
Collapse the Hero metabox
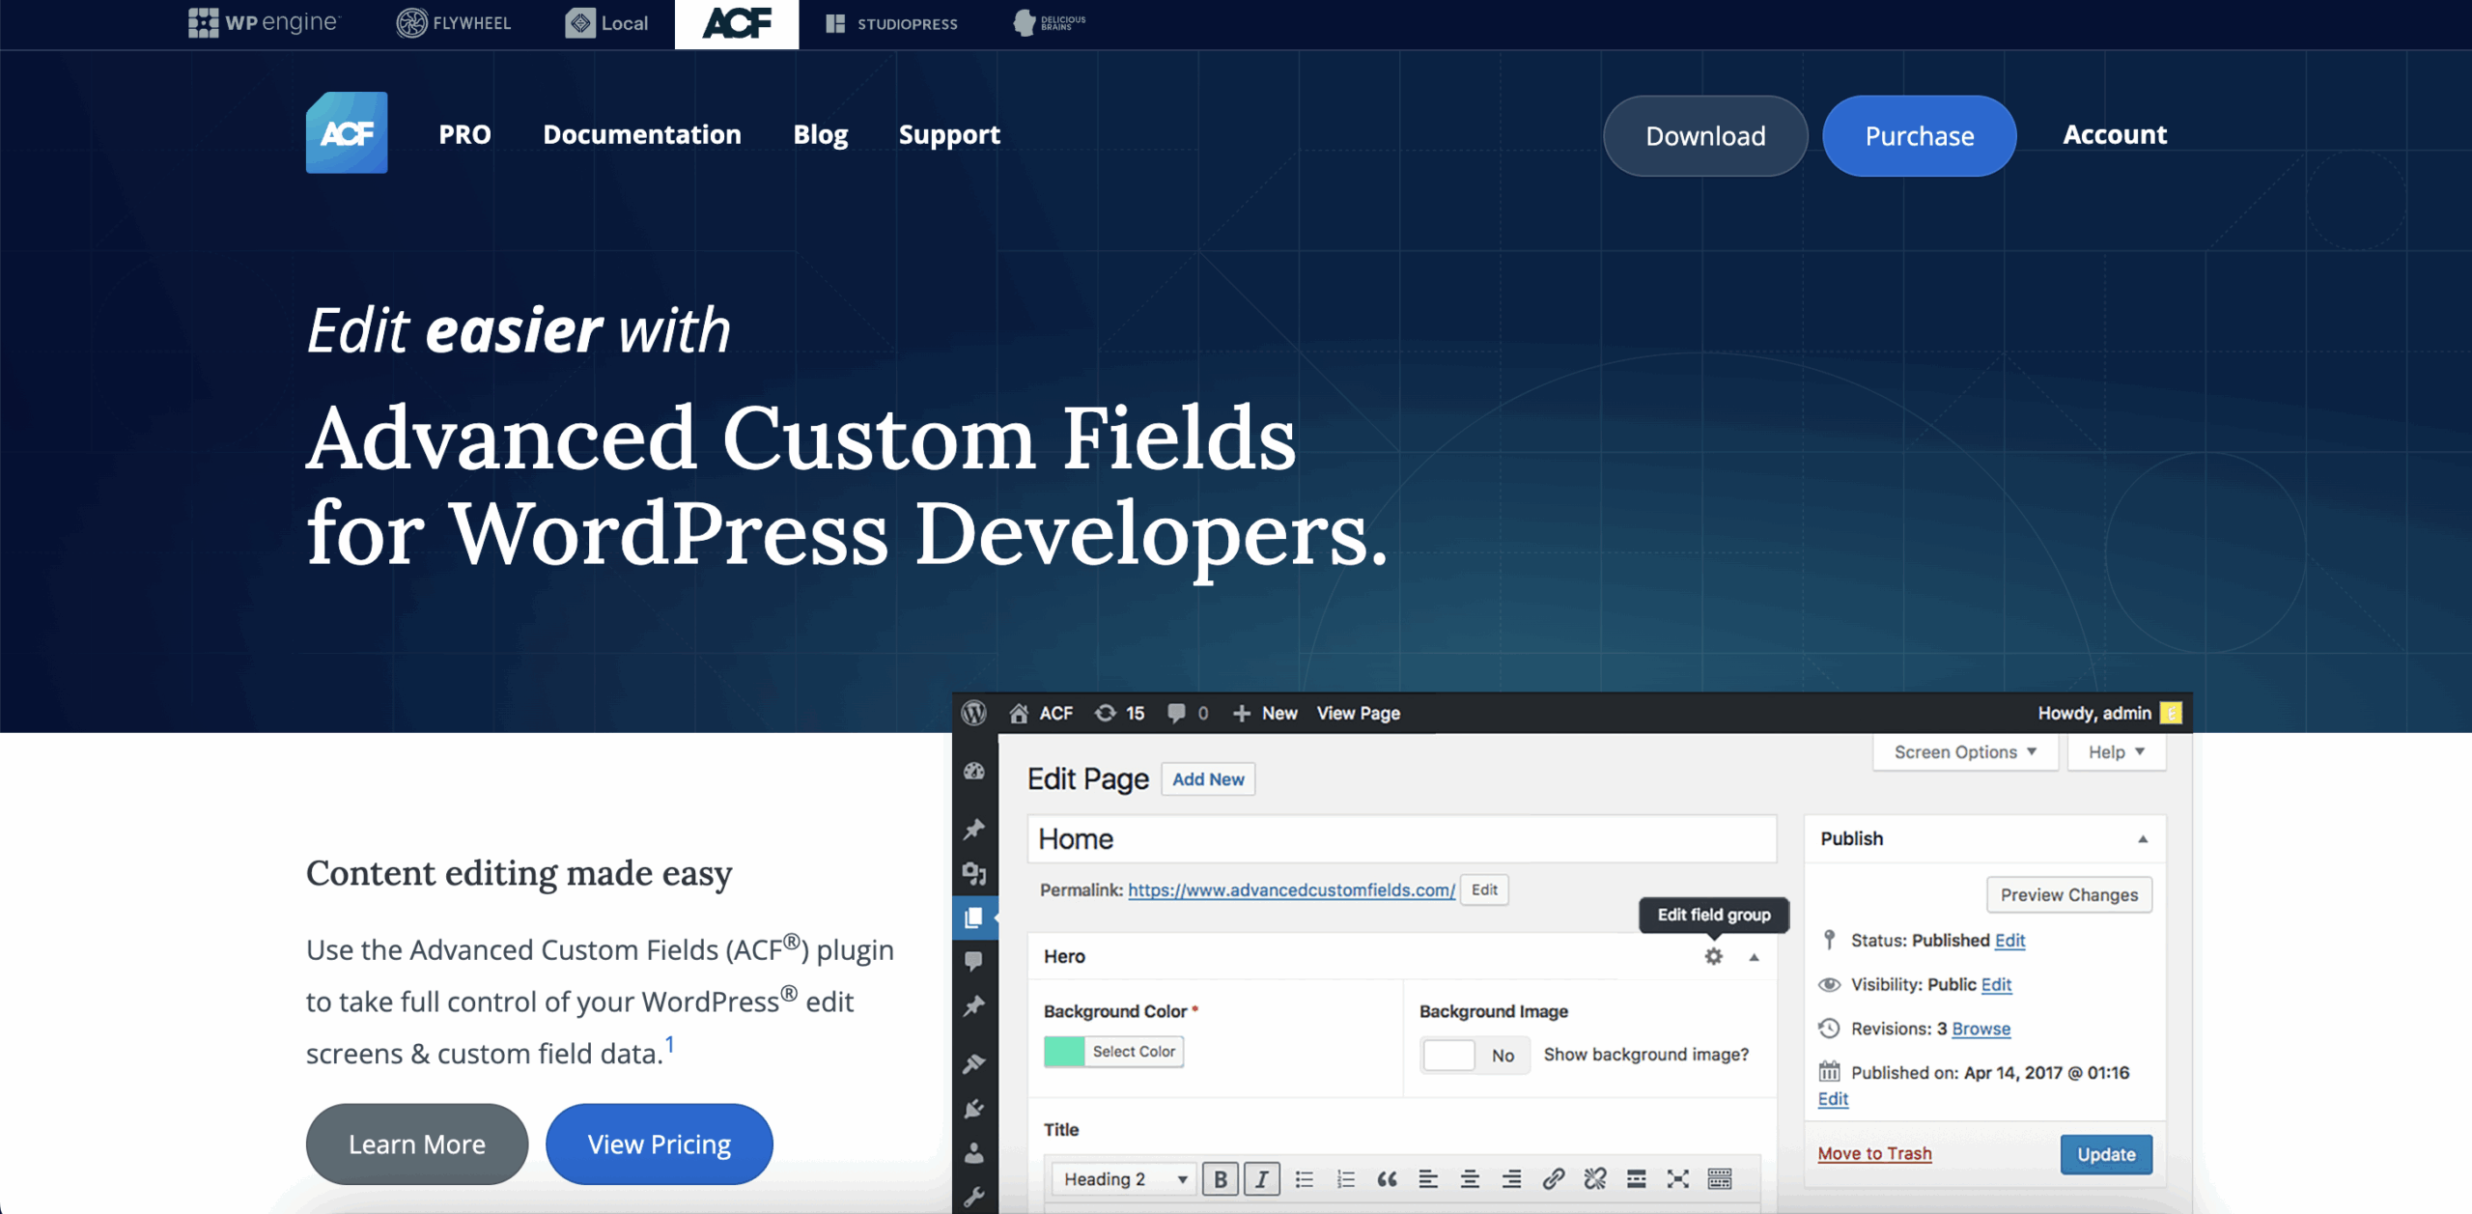click(1754, 957)
